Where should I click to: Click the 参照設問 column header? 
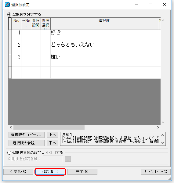(36, 23)
